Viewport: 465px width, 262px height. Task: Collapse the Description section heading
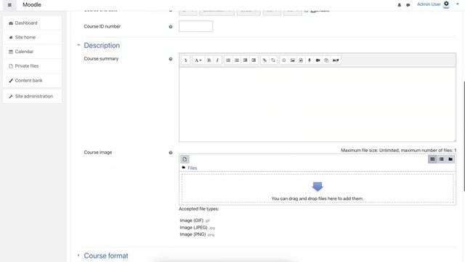102,45
